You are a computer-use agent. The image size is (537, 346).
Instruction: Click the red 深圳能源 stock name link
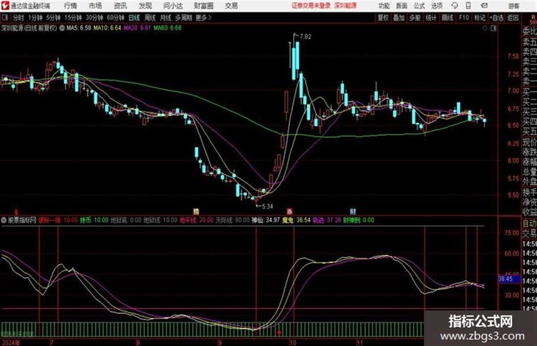[345, 6]
